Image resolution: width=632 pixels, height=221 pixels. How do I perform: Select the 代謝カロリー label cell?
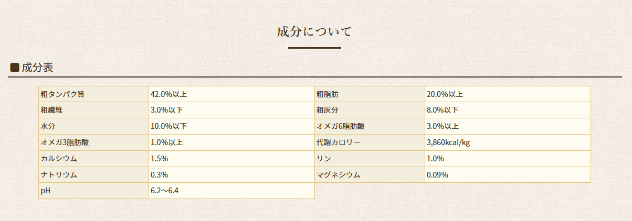[370, 142]
